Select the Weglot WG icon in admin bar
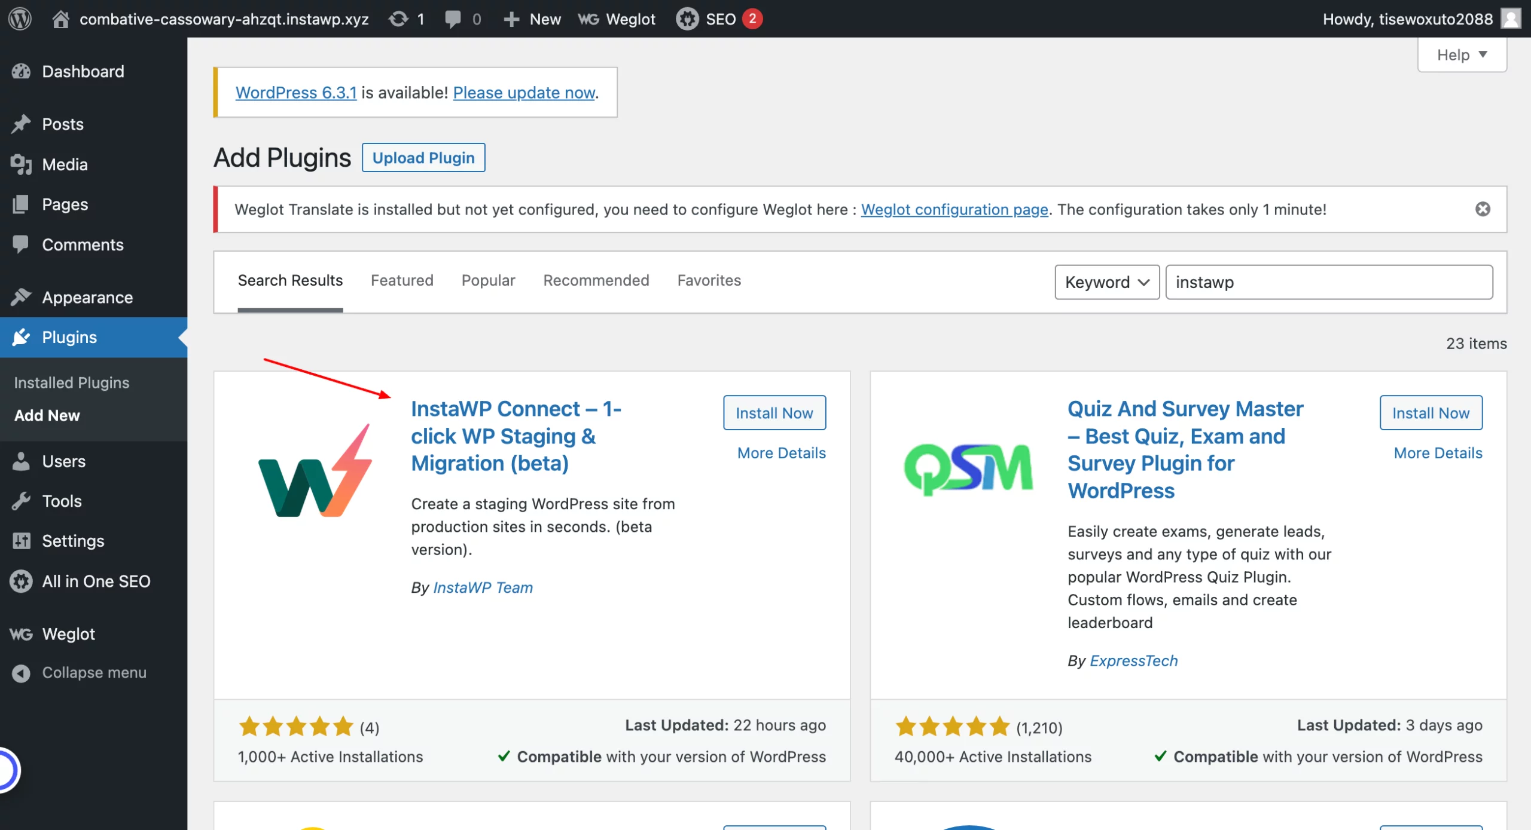This screenshot has height=830, width=1531. tap(589, 19)
